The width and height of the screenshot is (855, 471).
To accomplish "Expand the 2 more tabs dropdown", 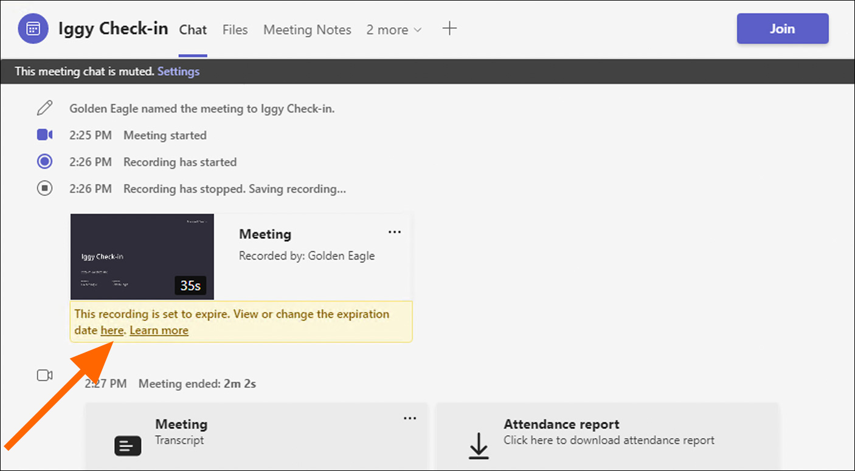I will 394,30.
